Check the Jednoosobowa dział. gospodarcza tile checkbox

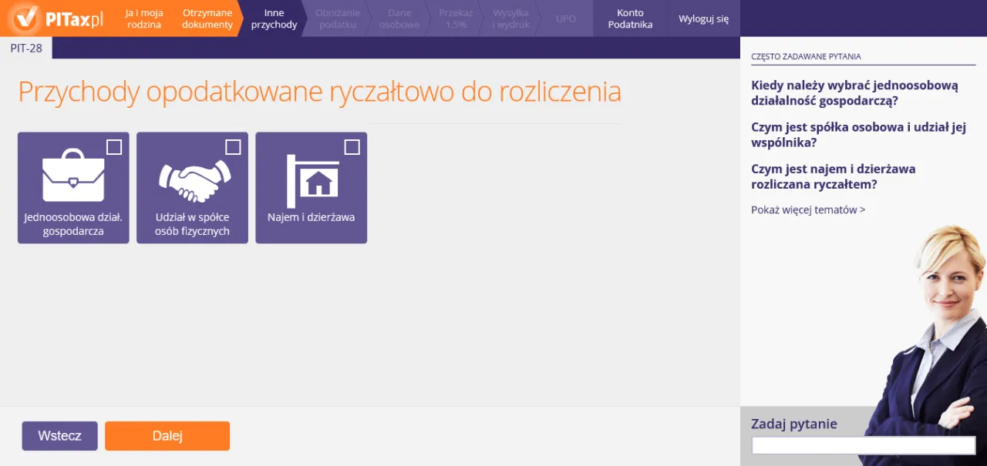[x=114, y=146]
